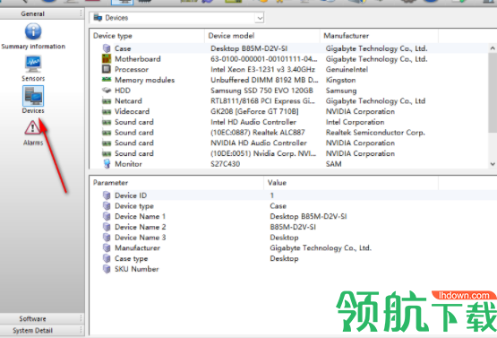This screenshot has height=338, width=497.
Task: Click icon of Intel HD Audio sound card row
Action: [107, 122]
